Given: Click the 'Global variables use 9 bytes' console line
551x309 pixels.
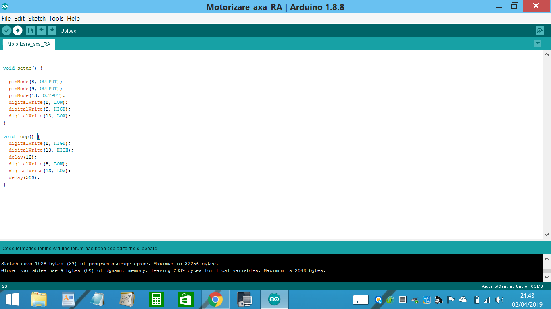Looking at the screenshot, I should coord(163,271).
